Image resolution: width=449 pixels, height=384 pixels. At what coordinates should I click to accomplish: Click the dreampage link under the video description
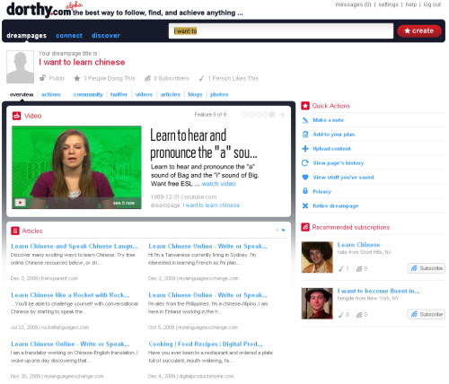[x=211, y=205]
